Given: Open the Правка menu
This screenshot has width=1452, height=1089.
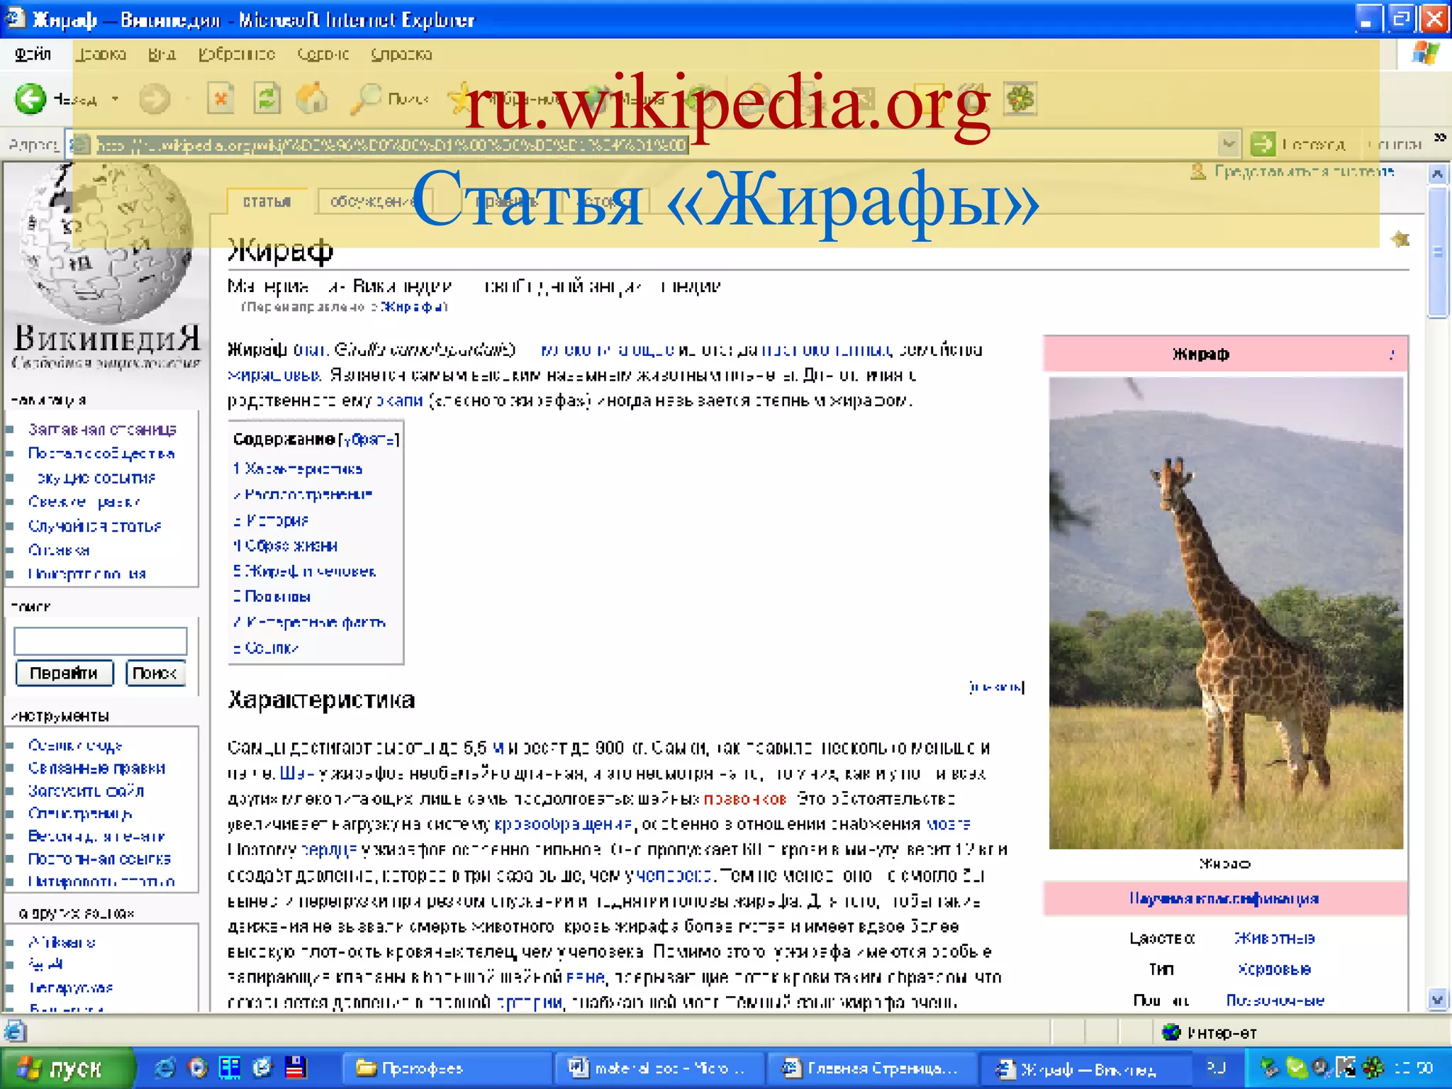Looking at the screenshot, I should tap(101, 54).
